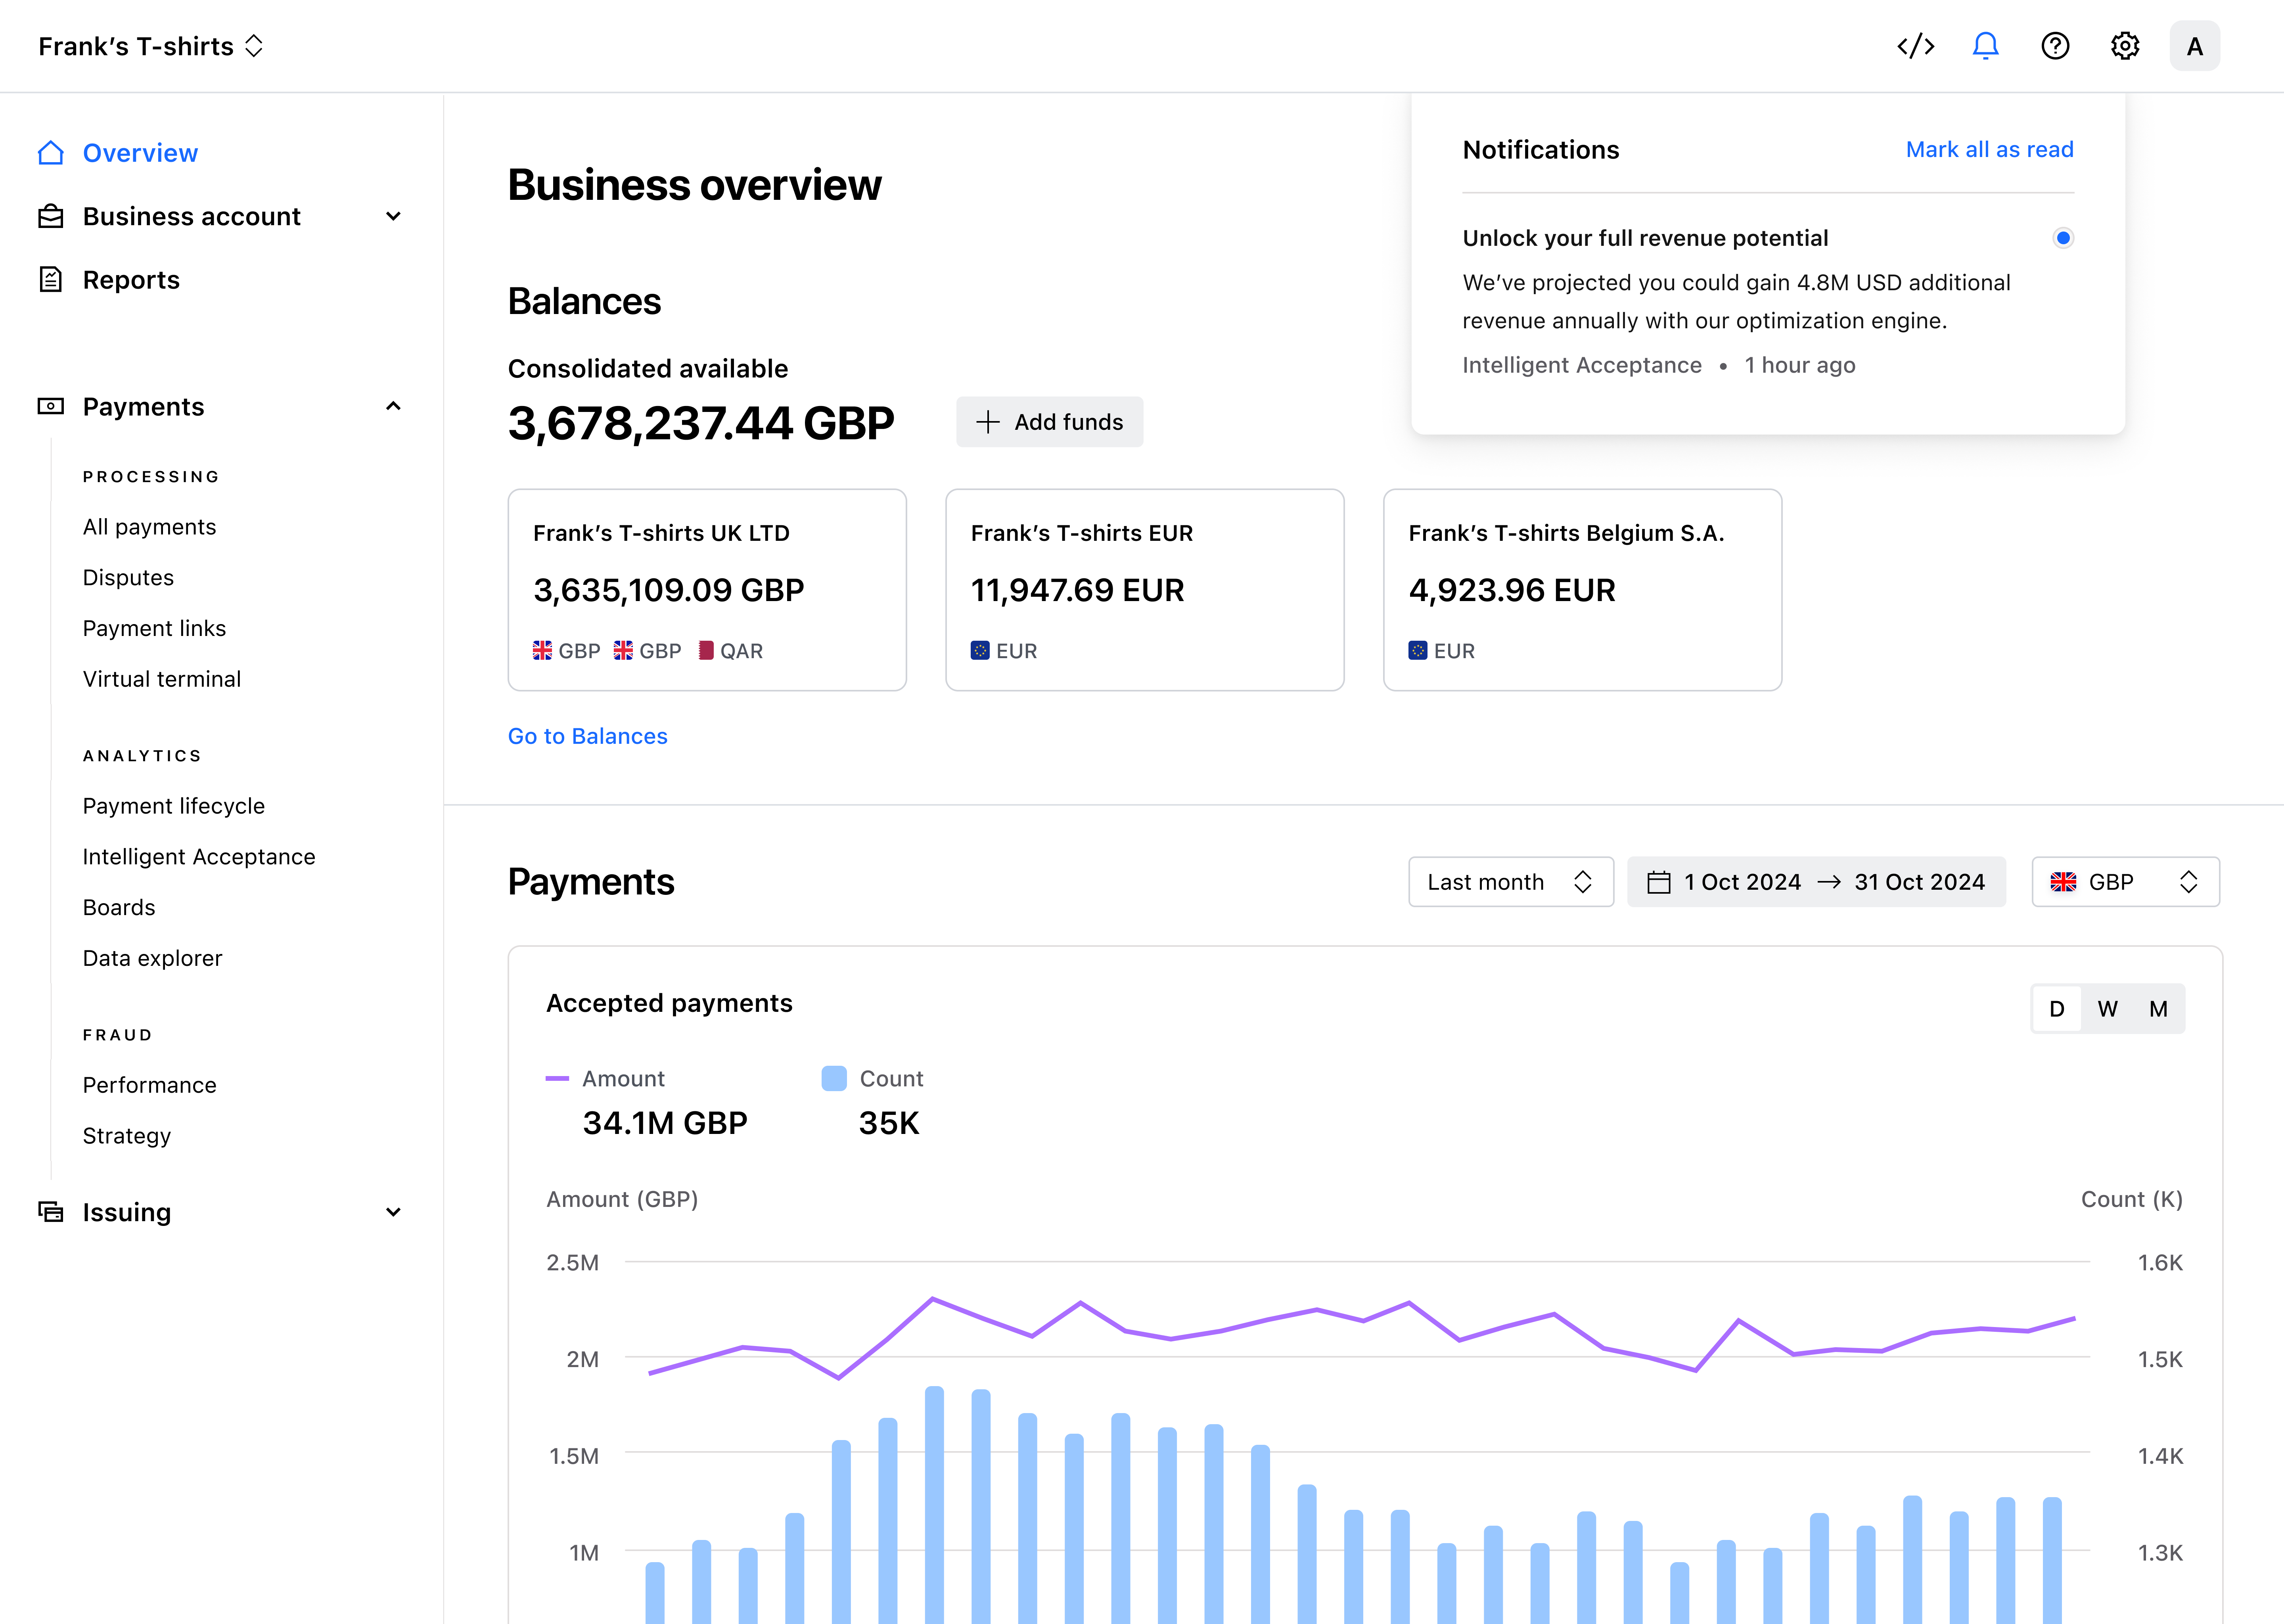Click the EUR flag in Belgium S.A. card

click(1418, 650)
